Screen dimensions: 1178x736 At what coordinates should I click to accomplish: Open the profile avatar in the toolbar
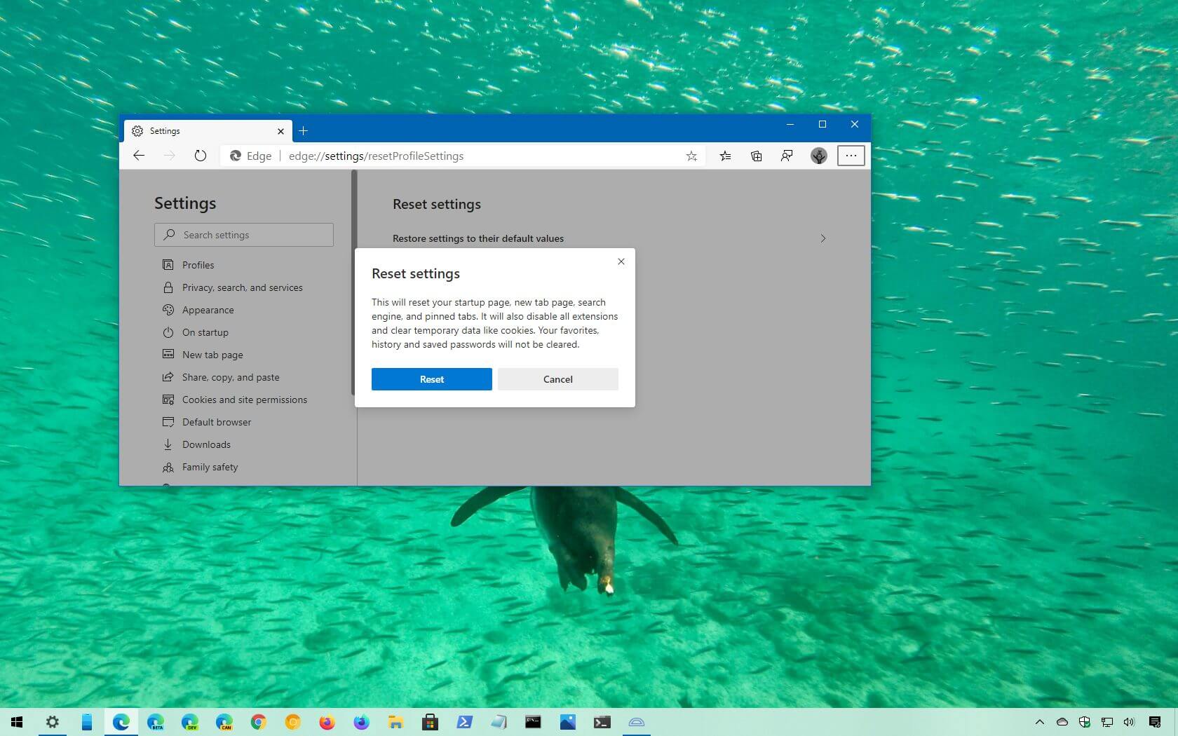(818, 156)
